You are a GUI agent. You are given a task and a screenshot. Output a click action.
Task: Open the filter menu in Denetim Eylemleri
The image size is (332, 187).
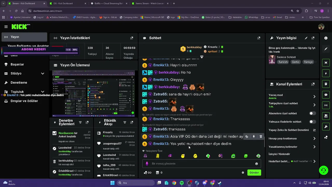[x=80, y=122]
